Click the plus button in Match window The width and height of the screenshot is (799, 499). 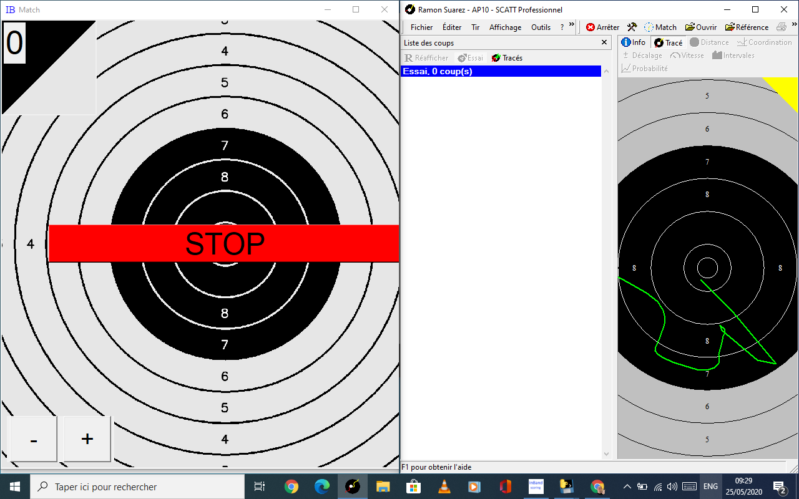pyautogui.click(x=87, y=439)
